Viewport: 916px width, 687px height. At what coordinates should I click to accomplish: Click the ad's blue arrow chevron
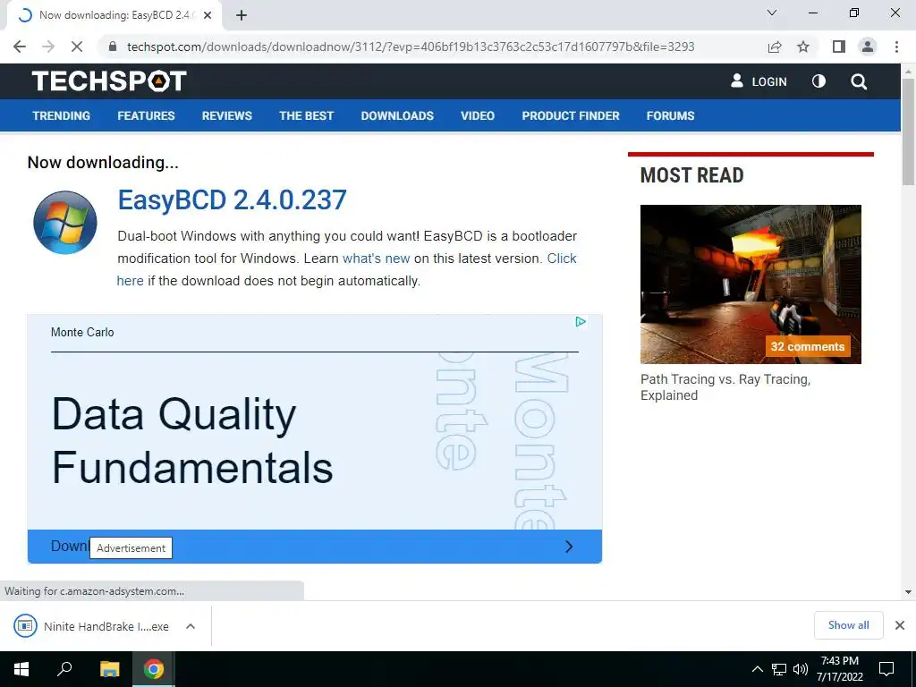tap(569, 547)
